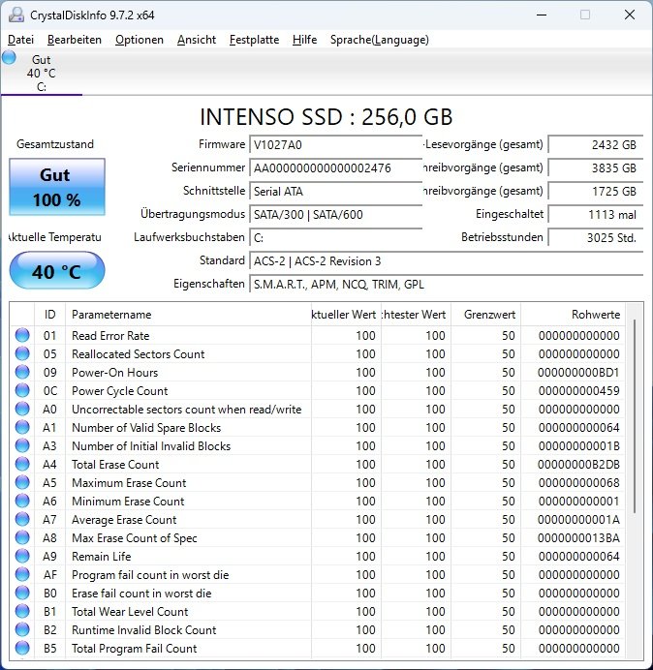
Task: Click the Eigenschaften field with S.M.A.R.T., APM
Action: pyautogui.click(x=446, y=284)
